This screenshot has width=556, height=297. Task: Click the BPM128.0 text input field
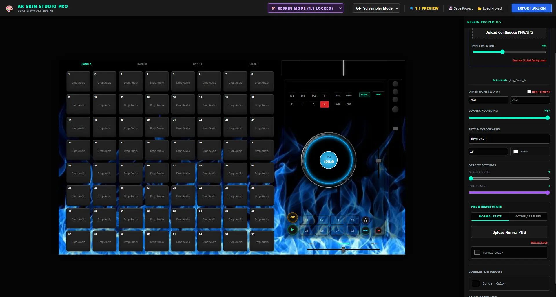click(x=509, y=139)
